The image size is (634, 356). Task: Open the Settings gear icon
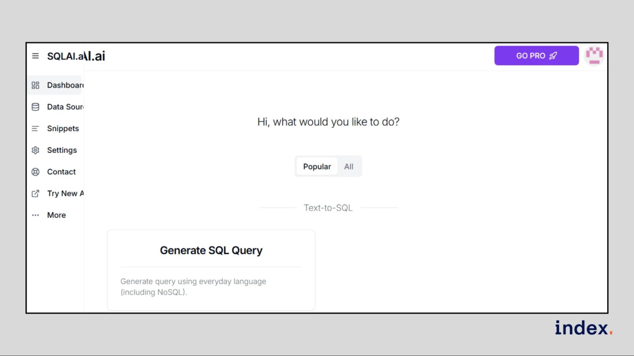pyautogui.click(x=35, y=150)
